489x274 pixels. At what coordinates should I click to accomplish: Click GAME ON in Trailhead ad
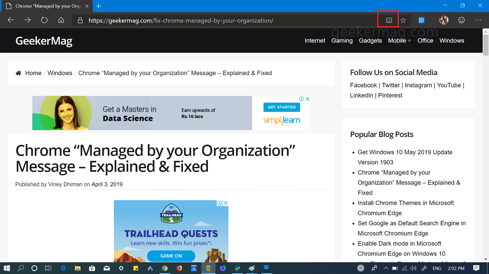[171, 255]
